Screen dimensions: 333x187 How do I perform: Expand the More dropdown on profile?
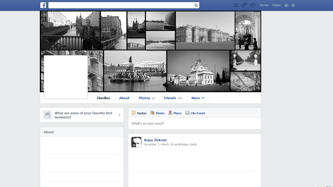(198, 98)
